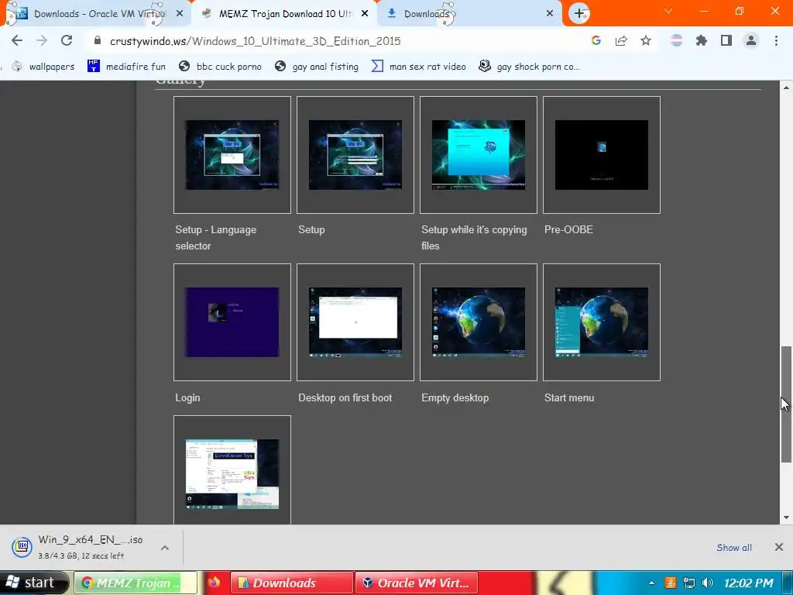
Task: Click the 'Pre-OOBE' caption text
Action: click(568, 229)
